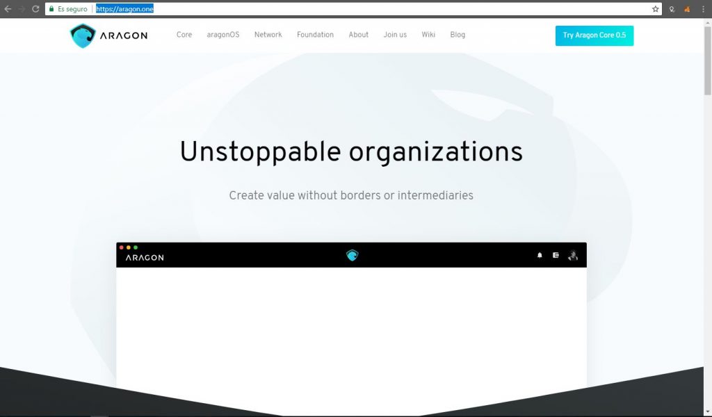Click the user avatar in the Aragon app preview
The image size is (712, 417).
tap(573, 256)
